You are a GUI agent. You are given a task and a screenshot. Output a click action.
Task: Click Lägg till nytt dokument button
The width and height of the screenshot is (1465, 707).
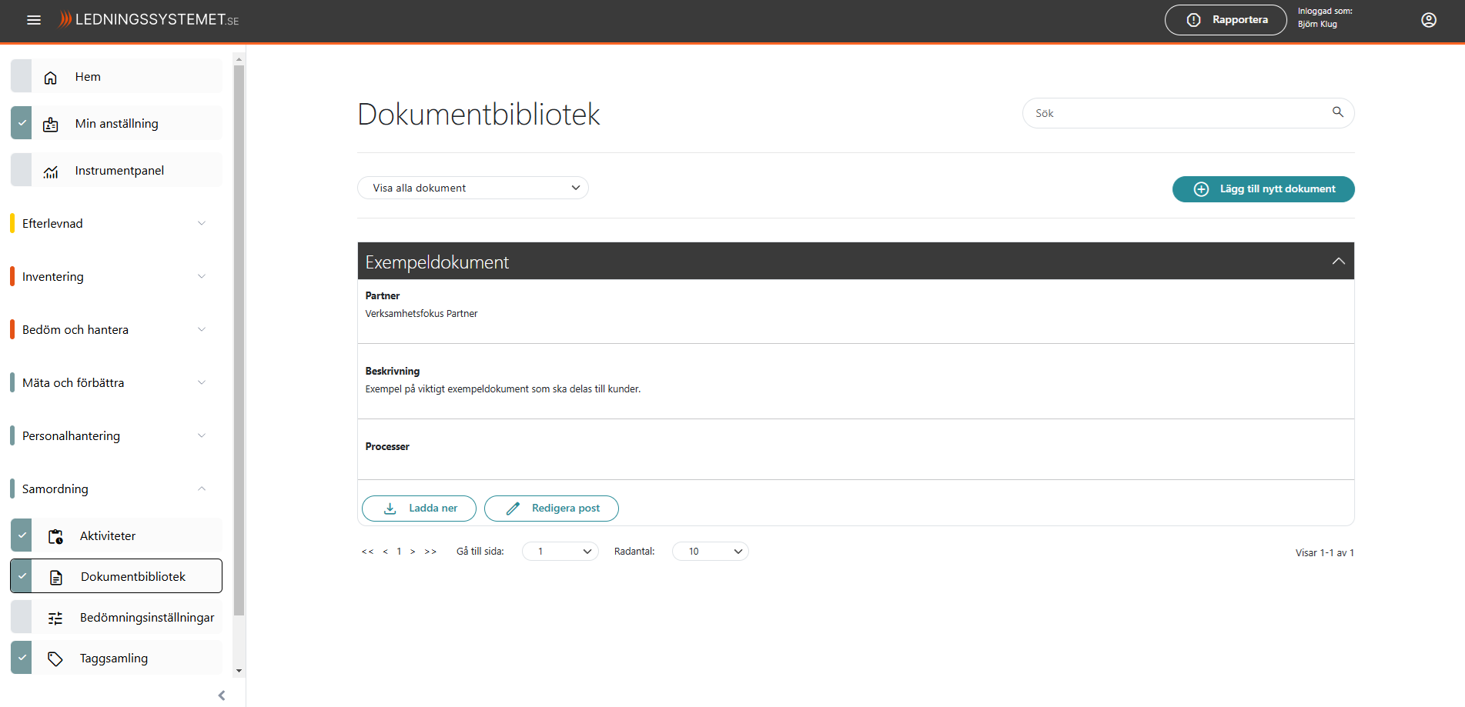(x=1263, y=189)
